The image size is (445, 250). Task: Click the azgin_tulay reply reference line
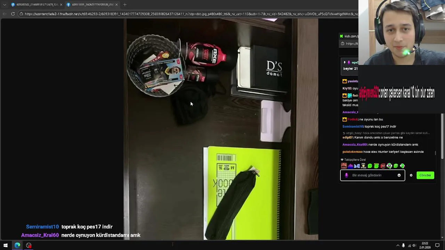click(x=386, y=133)
